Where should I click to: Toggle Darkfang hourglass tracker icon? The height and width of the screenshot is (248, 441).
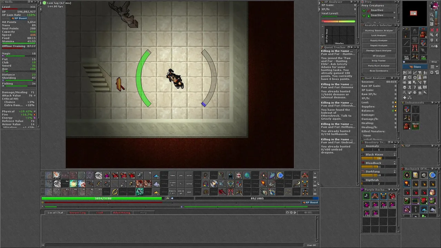tap(395, 171)
